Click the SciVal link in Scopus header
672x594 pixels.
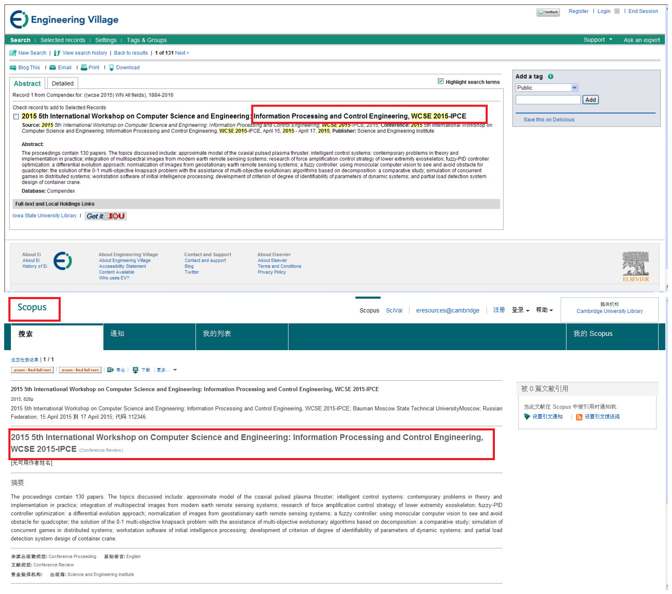394,310
